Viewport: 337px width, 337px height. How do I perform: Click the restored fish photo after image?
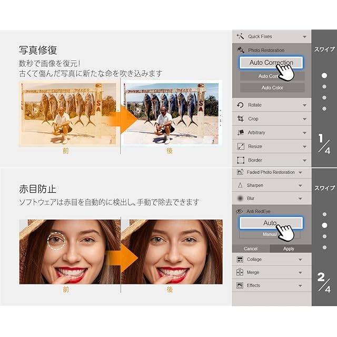(x=171, y=113)
